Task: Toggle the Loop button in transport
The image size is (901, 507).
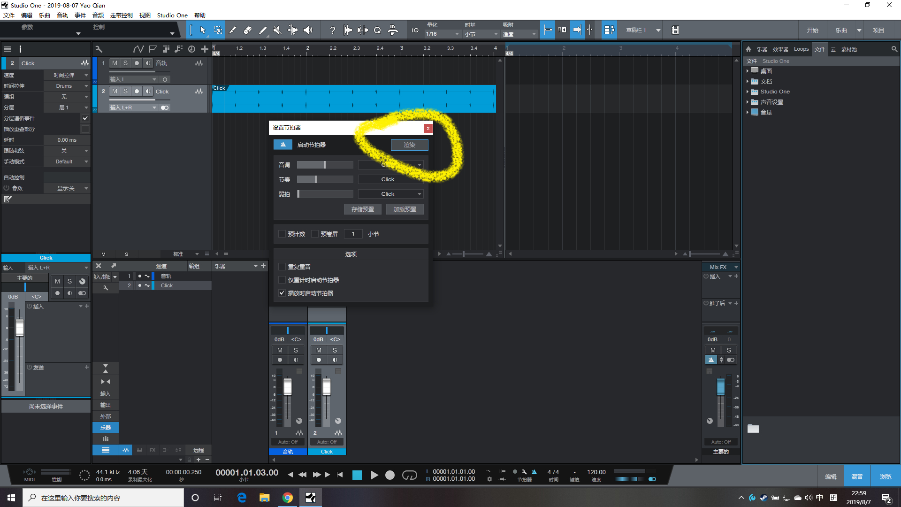Action: pos(409,475)
